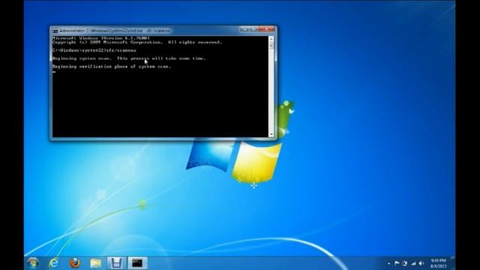The height and width of the screenshot is (270, 480).
Task: Open Windows Explorer folder icon in taskbar
Action: (x=95, y=263)
